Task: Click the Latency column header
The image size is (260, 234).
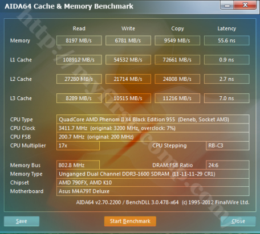Action: pos(227,28)
